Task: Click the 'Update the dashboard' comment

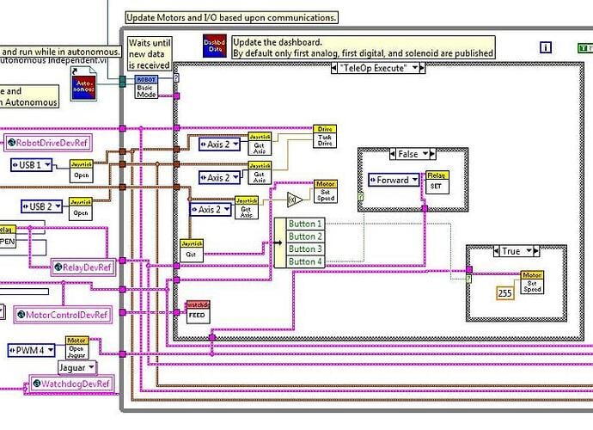Action: (363, 47)
